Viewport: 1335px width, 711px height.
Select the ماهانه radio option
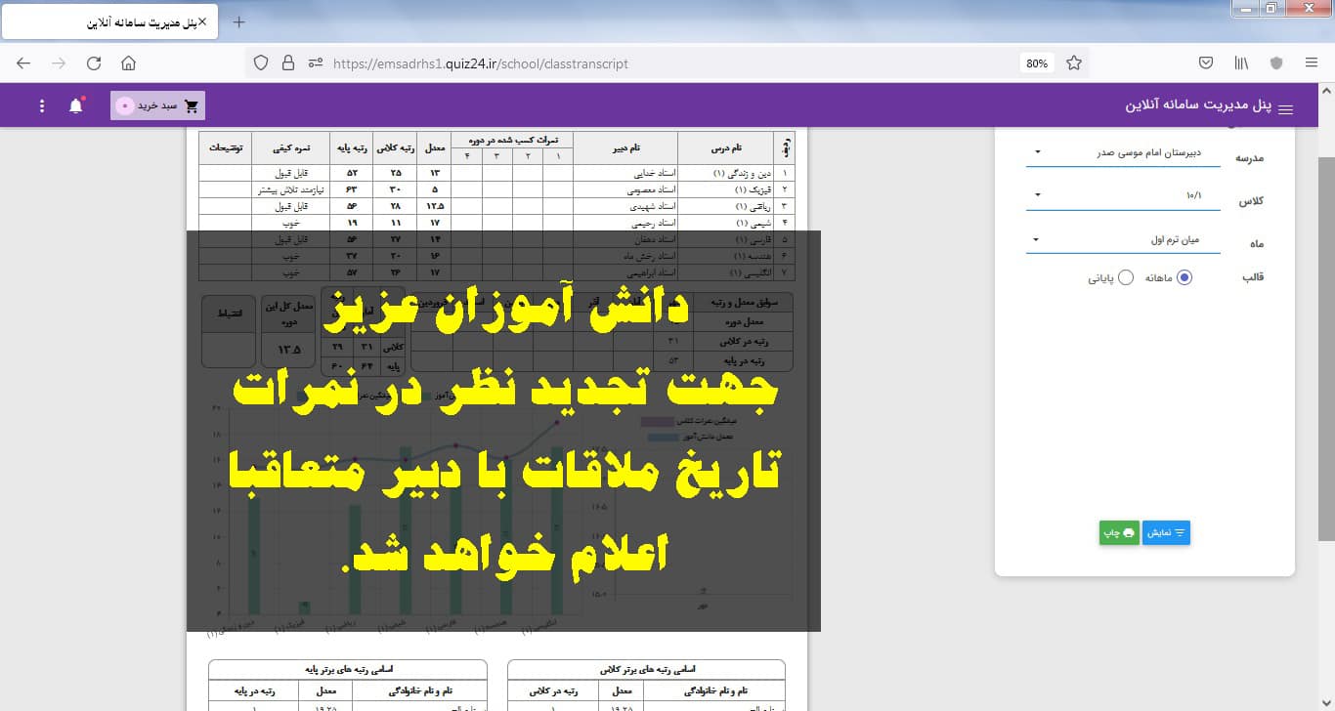pyautogui.click(x=1184, y=277)
